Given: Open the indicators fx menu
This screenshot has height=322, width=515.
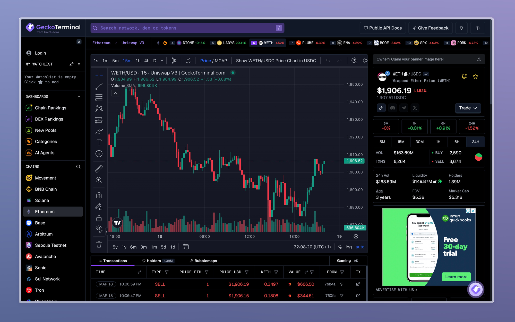Looking at the screenshot, I should [188, 61].
